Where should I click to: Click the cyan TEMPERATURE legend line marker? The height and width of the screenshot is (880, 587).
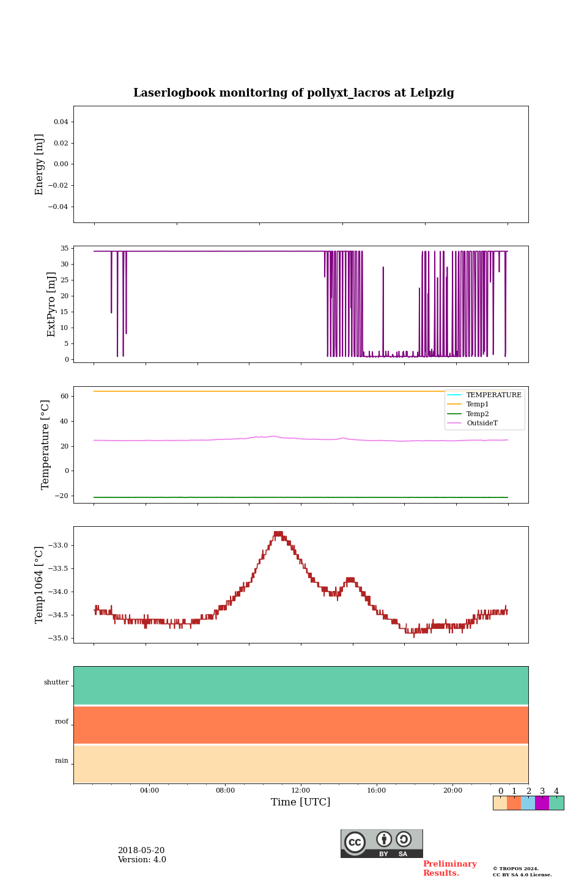point(454,395)
